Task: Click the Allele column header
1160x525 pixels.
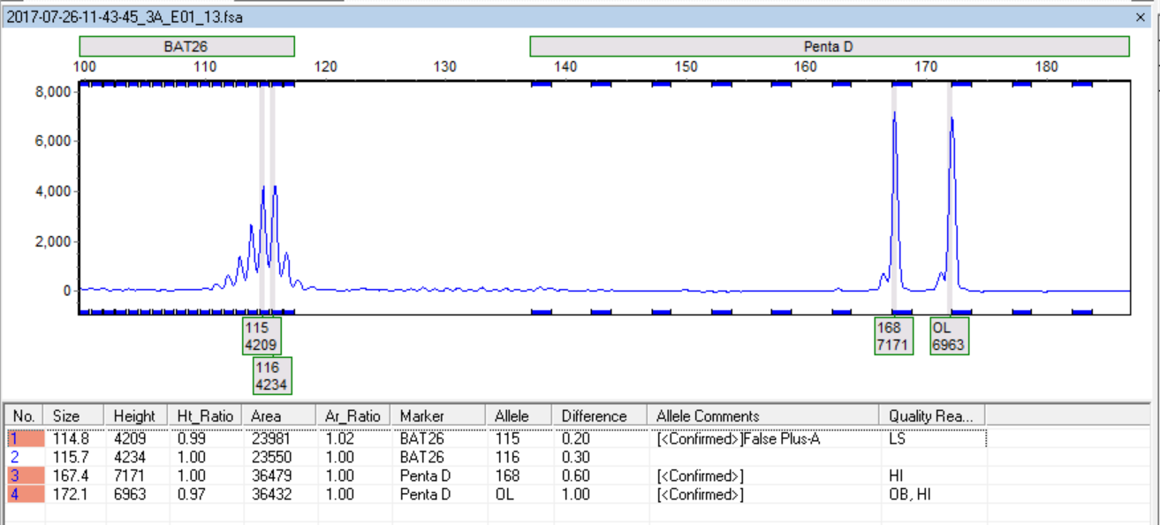Action: point(519,415)
